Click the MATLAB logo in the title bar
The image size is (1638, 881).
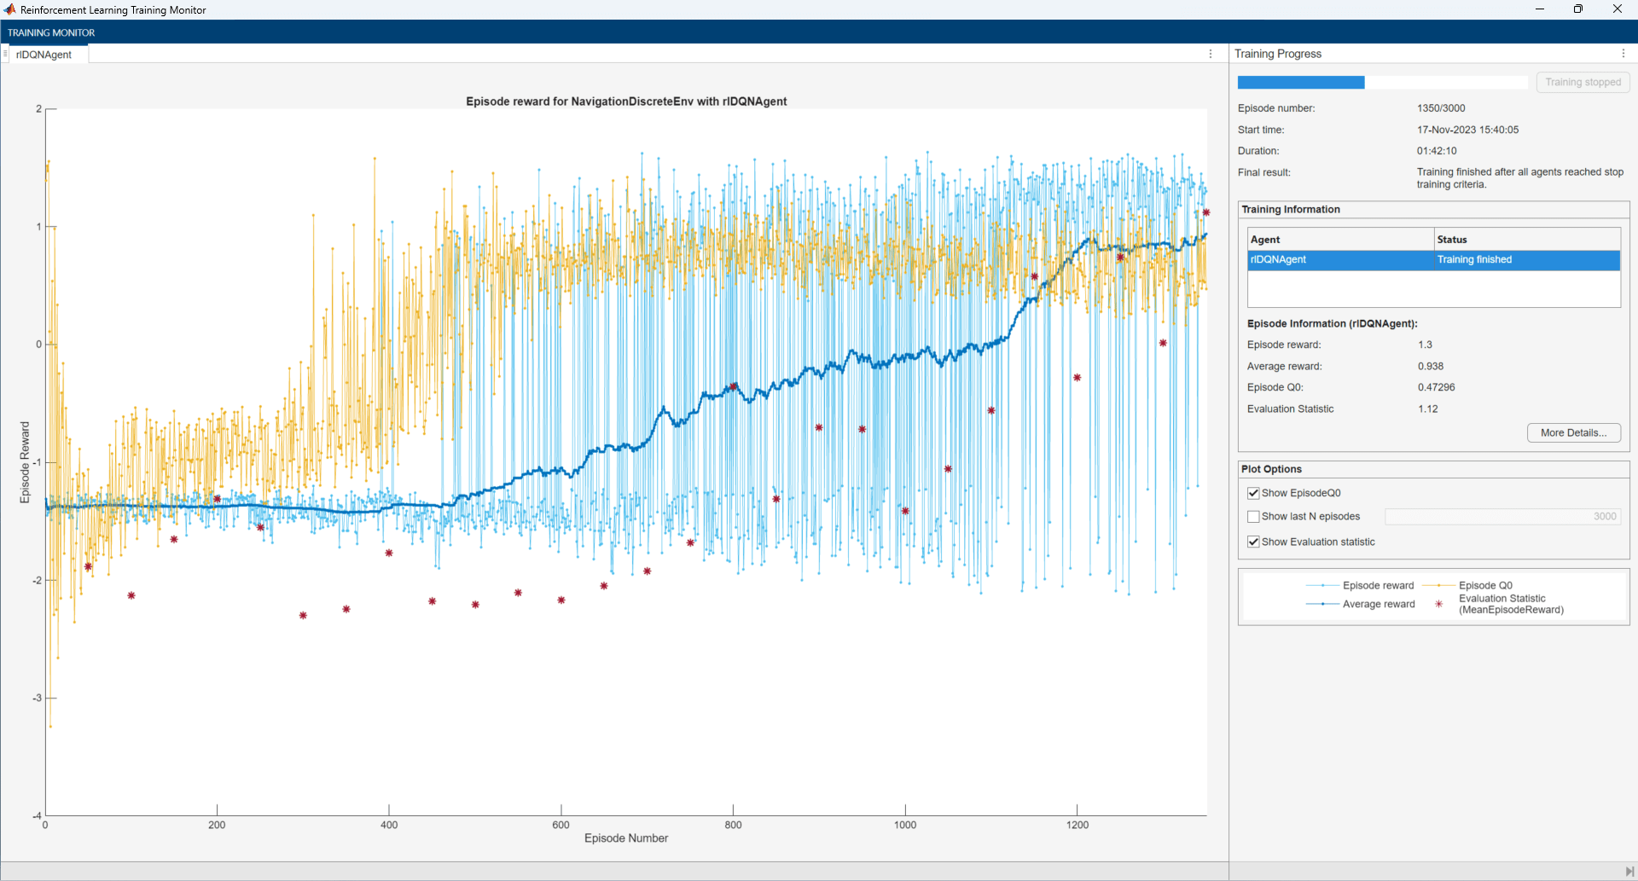tap(9, 9)
